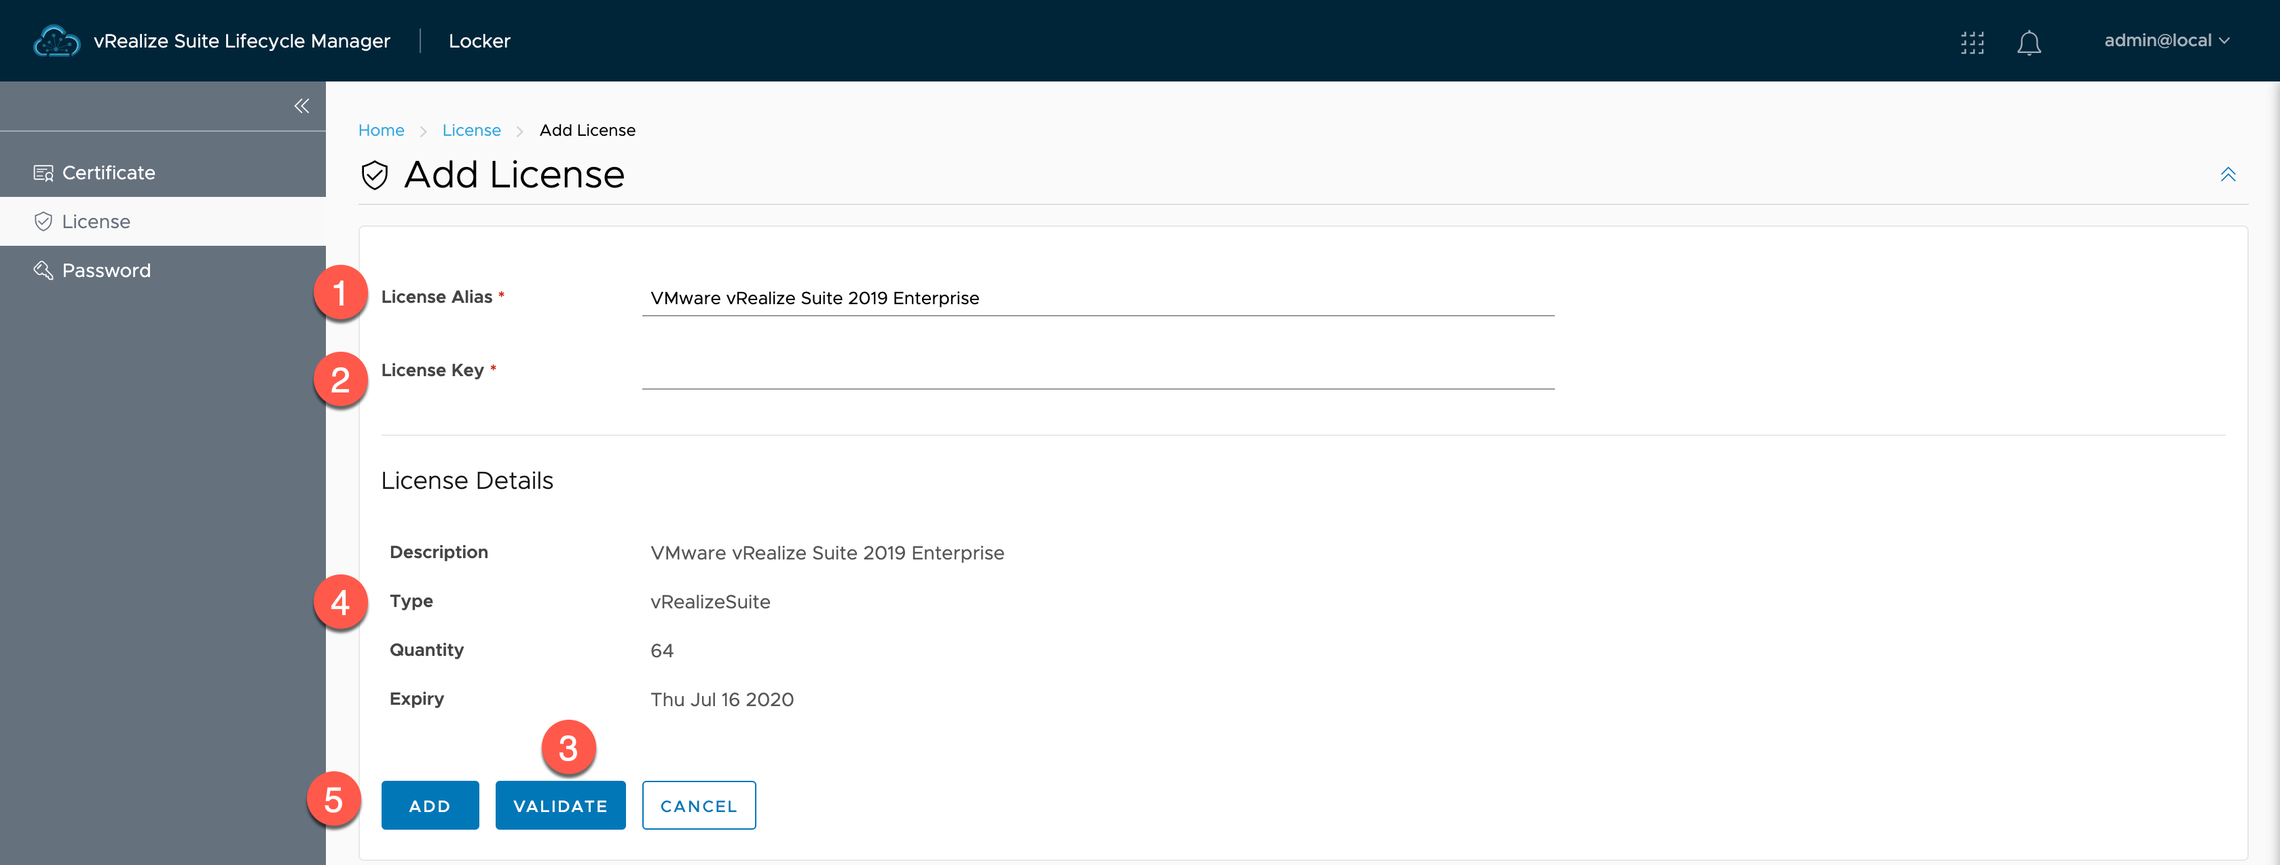Click the VALIDATE button

tap(560, 805)
